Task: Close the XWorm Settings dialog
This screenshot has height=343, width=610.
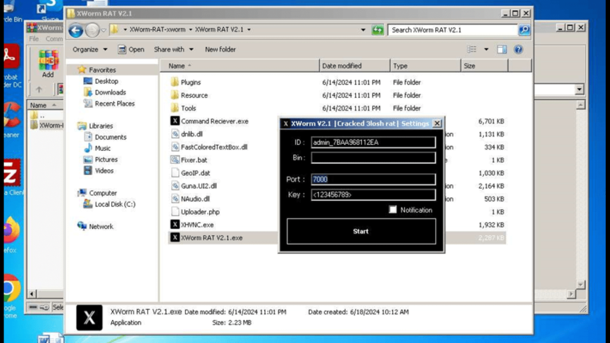Action: [437, 123]
